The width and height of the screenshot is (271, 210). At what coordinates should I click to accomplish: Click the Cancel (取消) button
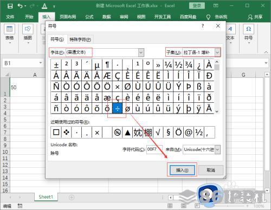(211, 170)
